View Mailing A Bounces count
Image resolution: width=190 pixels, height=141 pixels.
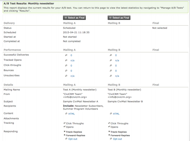(71, 71)
